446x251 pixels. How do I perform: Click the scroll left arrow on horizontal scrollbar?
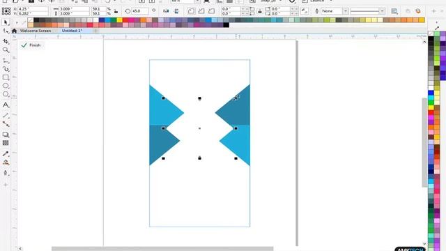coord(20,249)
